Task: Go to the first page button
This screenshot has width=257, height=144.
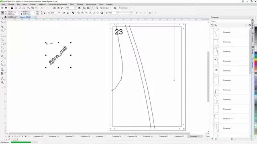Action: (x=9, y=136)
